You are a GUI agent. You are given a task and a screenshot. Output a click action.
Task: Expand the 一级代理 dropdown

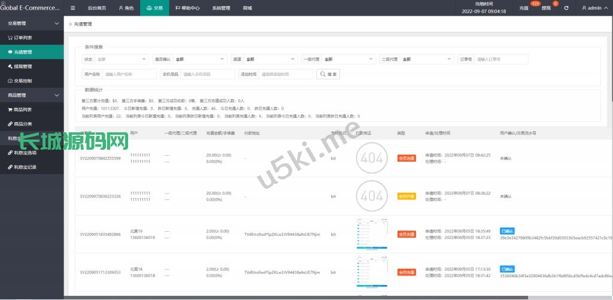point(348,59)
